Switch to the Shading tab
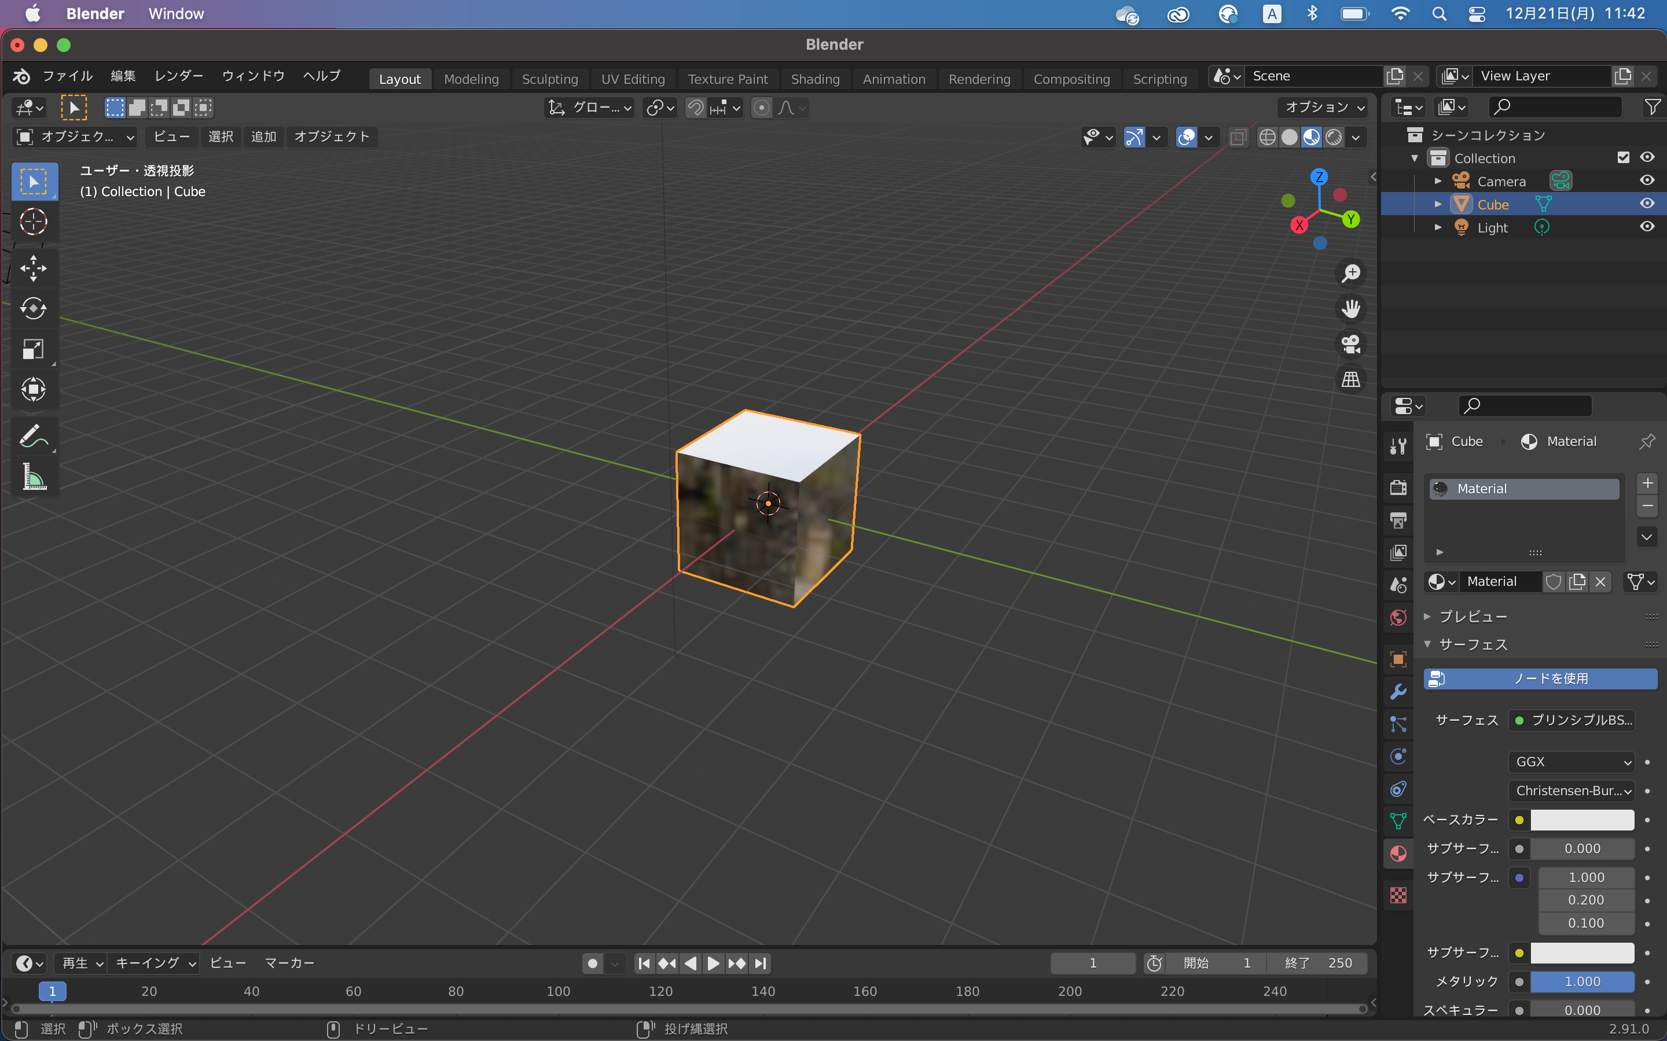The image size is (1667, 1041). coord(814,78)
